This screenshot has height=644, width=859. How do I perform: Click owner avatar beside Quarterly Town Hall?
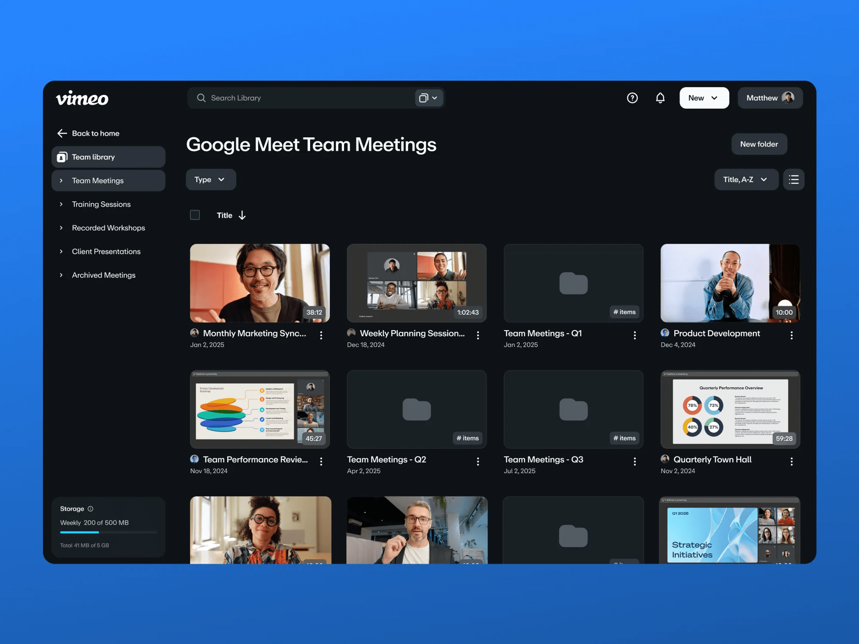click(665, 459)
